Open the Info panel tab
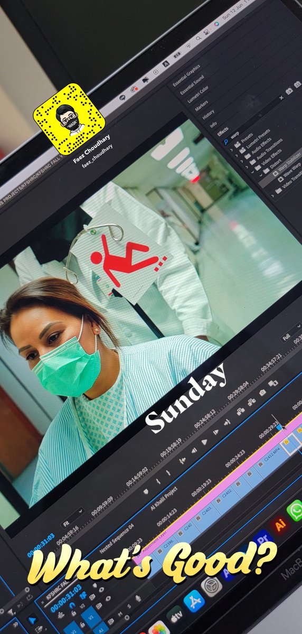The height and width of the screenshot is (634, 302). click(x=213, y=124)
